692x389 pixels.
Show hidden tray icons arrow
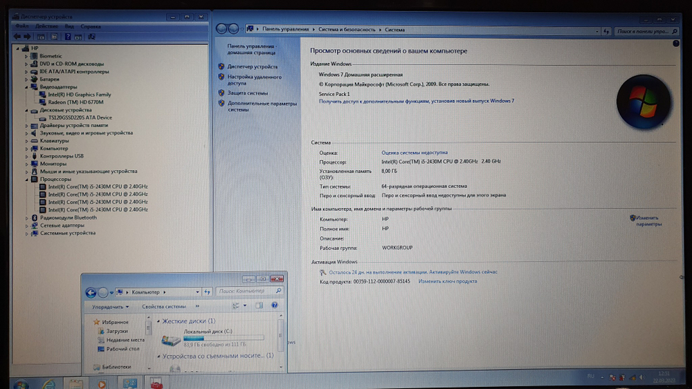(x=602, y=377)
